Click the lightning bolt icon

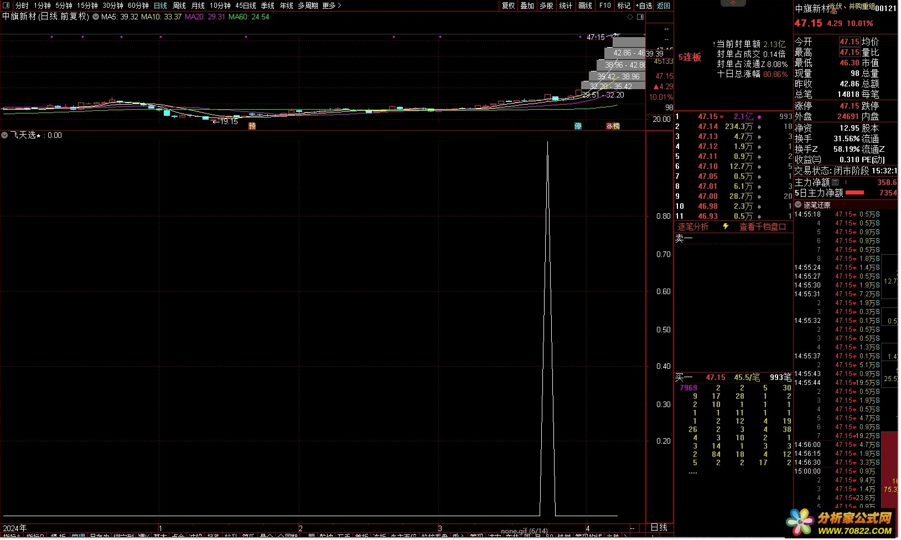click(726, 226)
